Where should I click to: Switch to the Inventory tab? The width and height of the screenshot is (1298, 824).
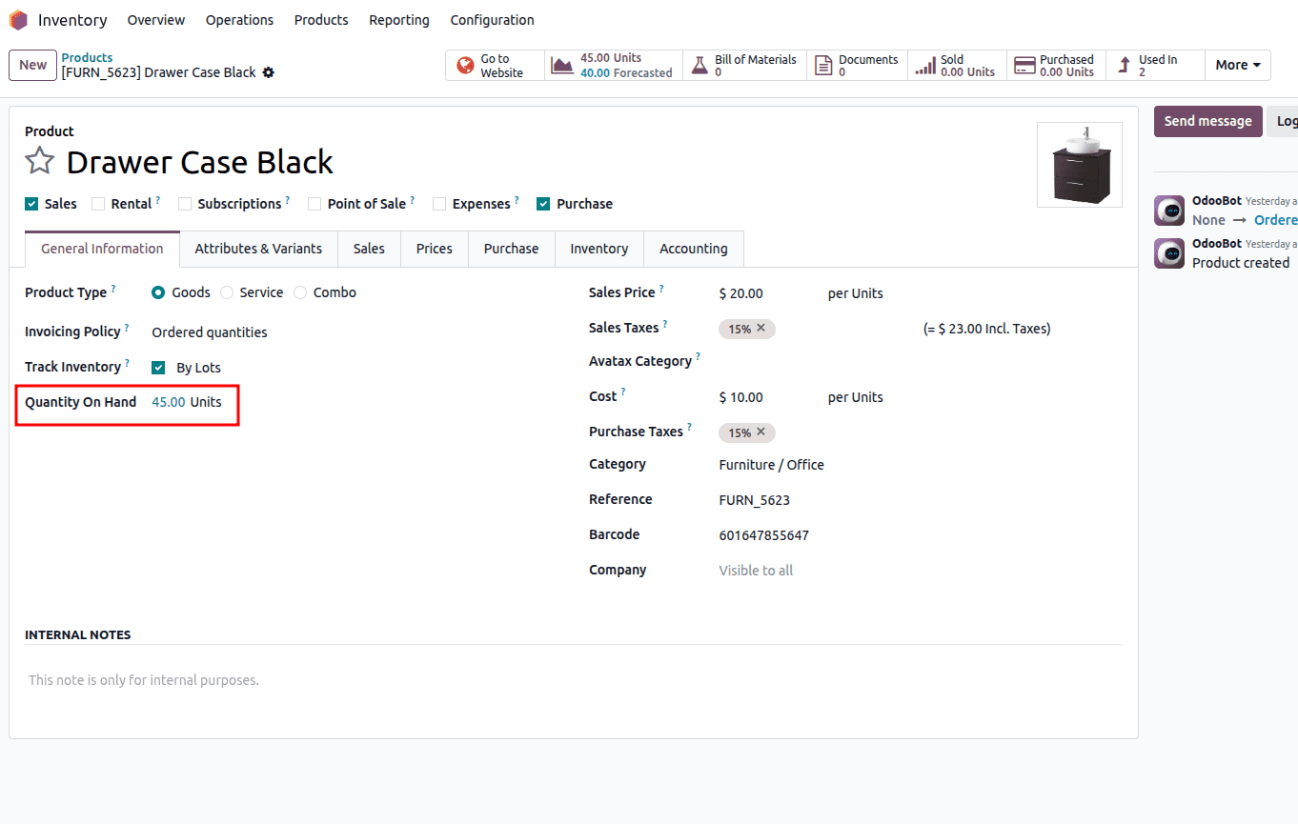[x=599, y=249]
